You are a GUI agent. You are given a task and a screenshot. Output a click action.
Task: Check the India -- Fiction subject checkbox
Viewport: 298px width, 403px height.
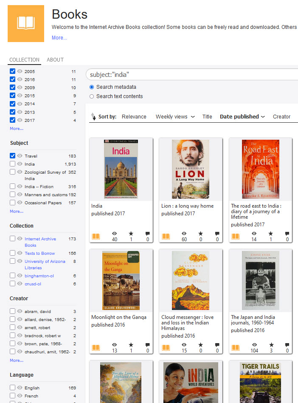[x=12, y=186]
